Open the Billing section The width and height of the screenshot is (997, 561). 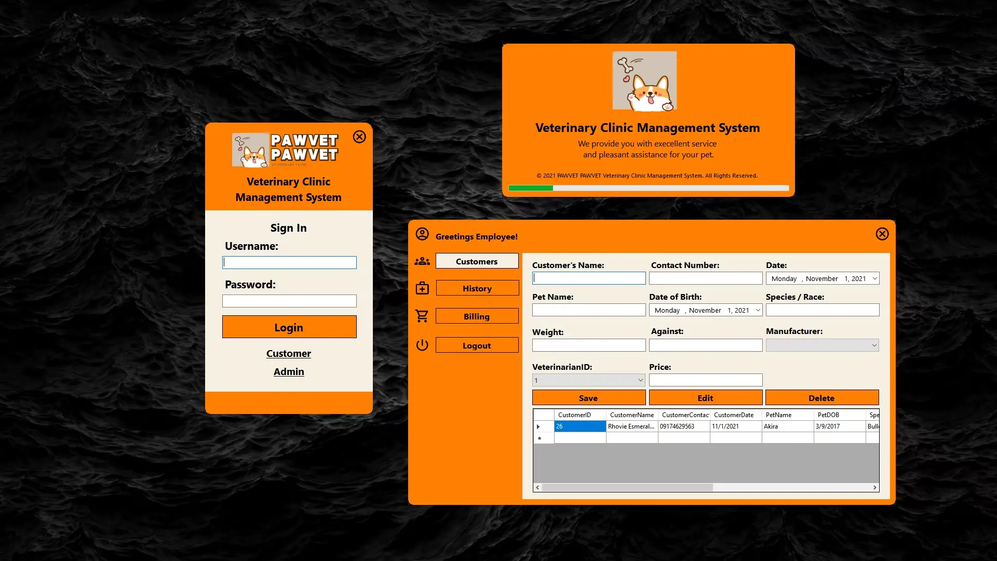click(x=477, y=316)
